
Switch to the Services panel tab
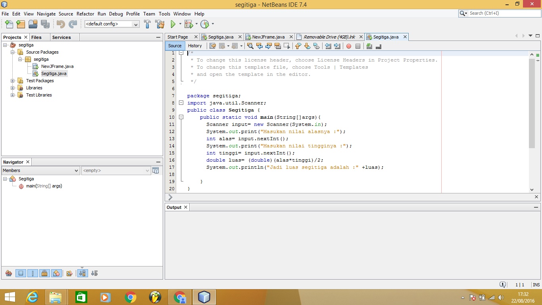[x=62, y=37]
